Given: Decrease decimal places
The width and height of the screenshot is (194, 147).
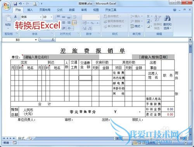Looking at the screenshot, I should click(x=90, y=28).
